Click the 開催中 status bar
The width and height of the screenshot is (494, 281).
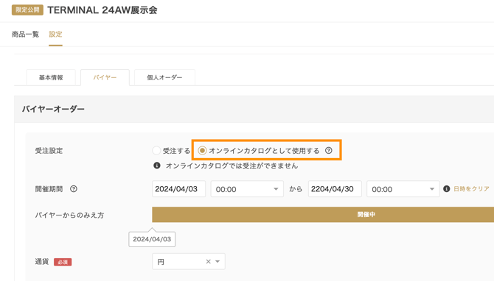(x=323, y=214)
